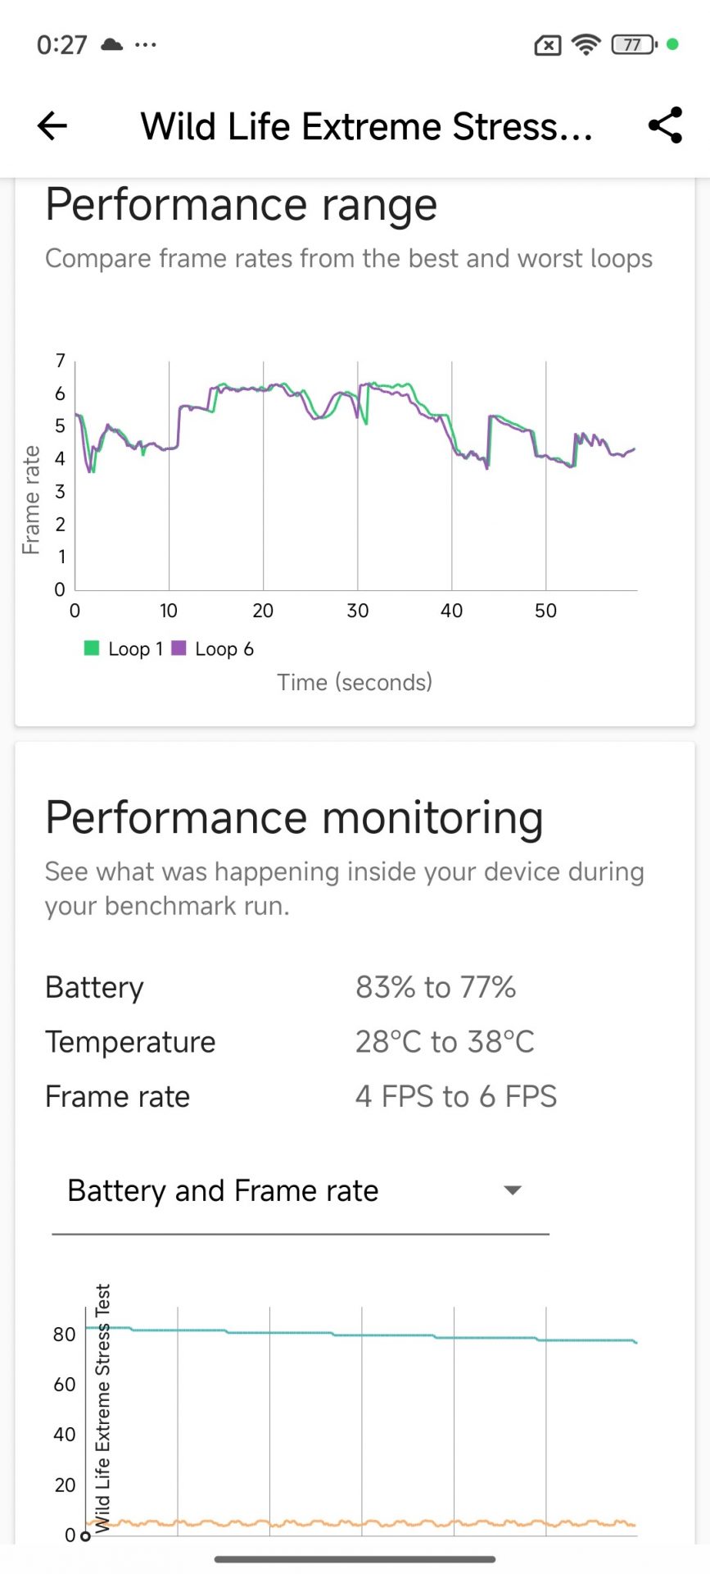Tap the crossed-out SIM status icon
Viewport: 710px width, 1574px height.
coord(547,45)
